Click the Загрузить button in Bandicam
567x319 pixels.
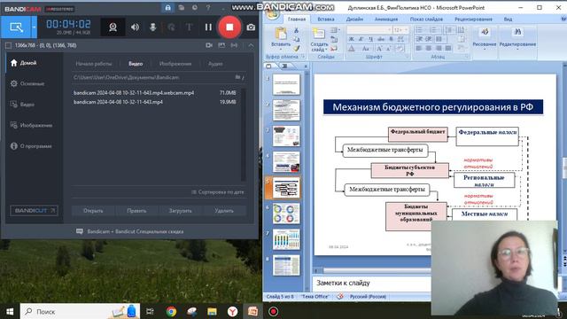[x=180, y=211]
